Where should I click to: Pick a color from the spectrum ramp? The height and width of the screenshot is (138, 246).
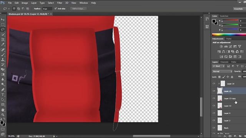tap(229, 35)
